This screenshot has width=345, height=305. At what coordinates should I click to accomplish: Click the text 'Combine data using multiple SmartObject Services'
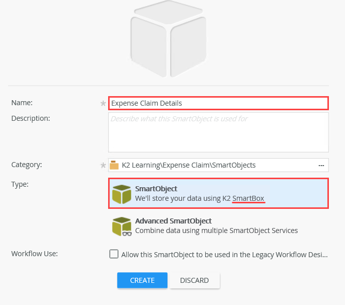point(216,231)
